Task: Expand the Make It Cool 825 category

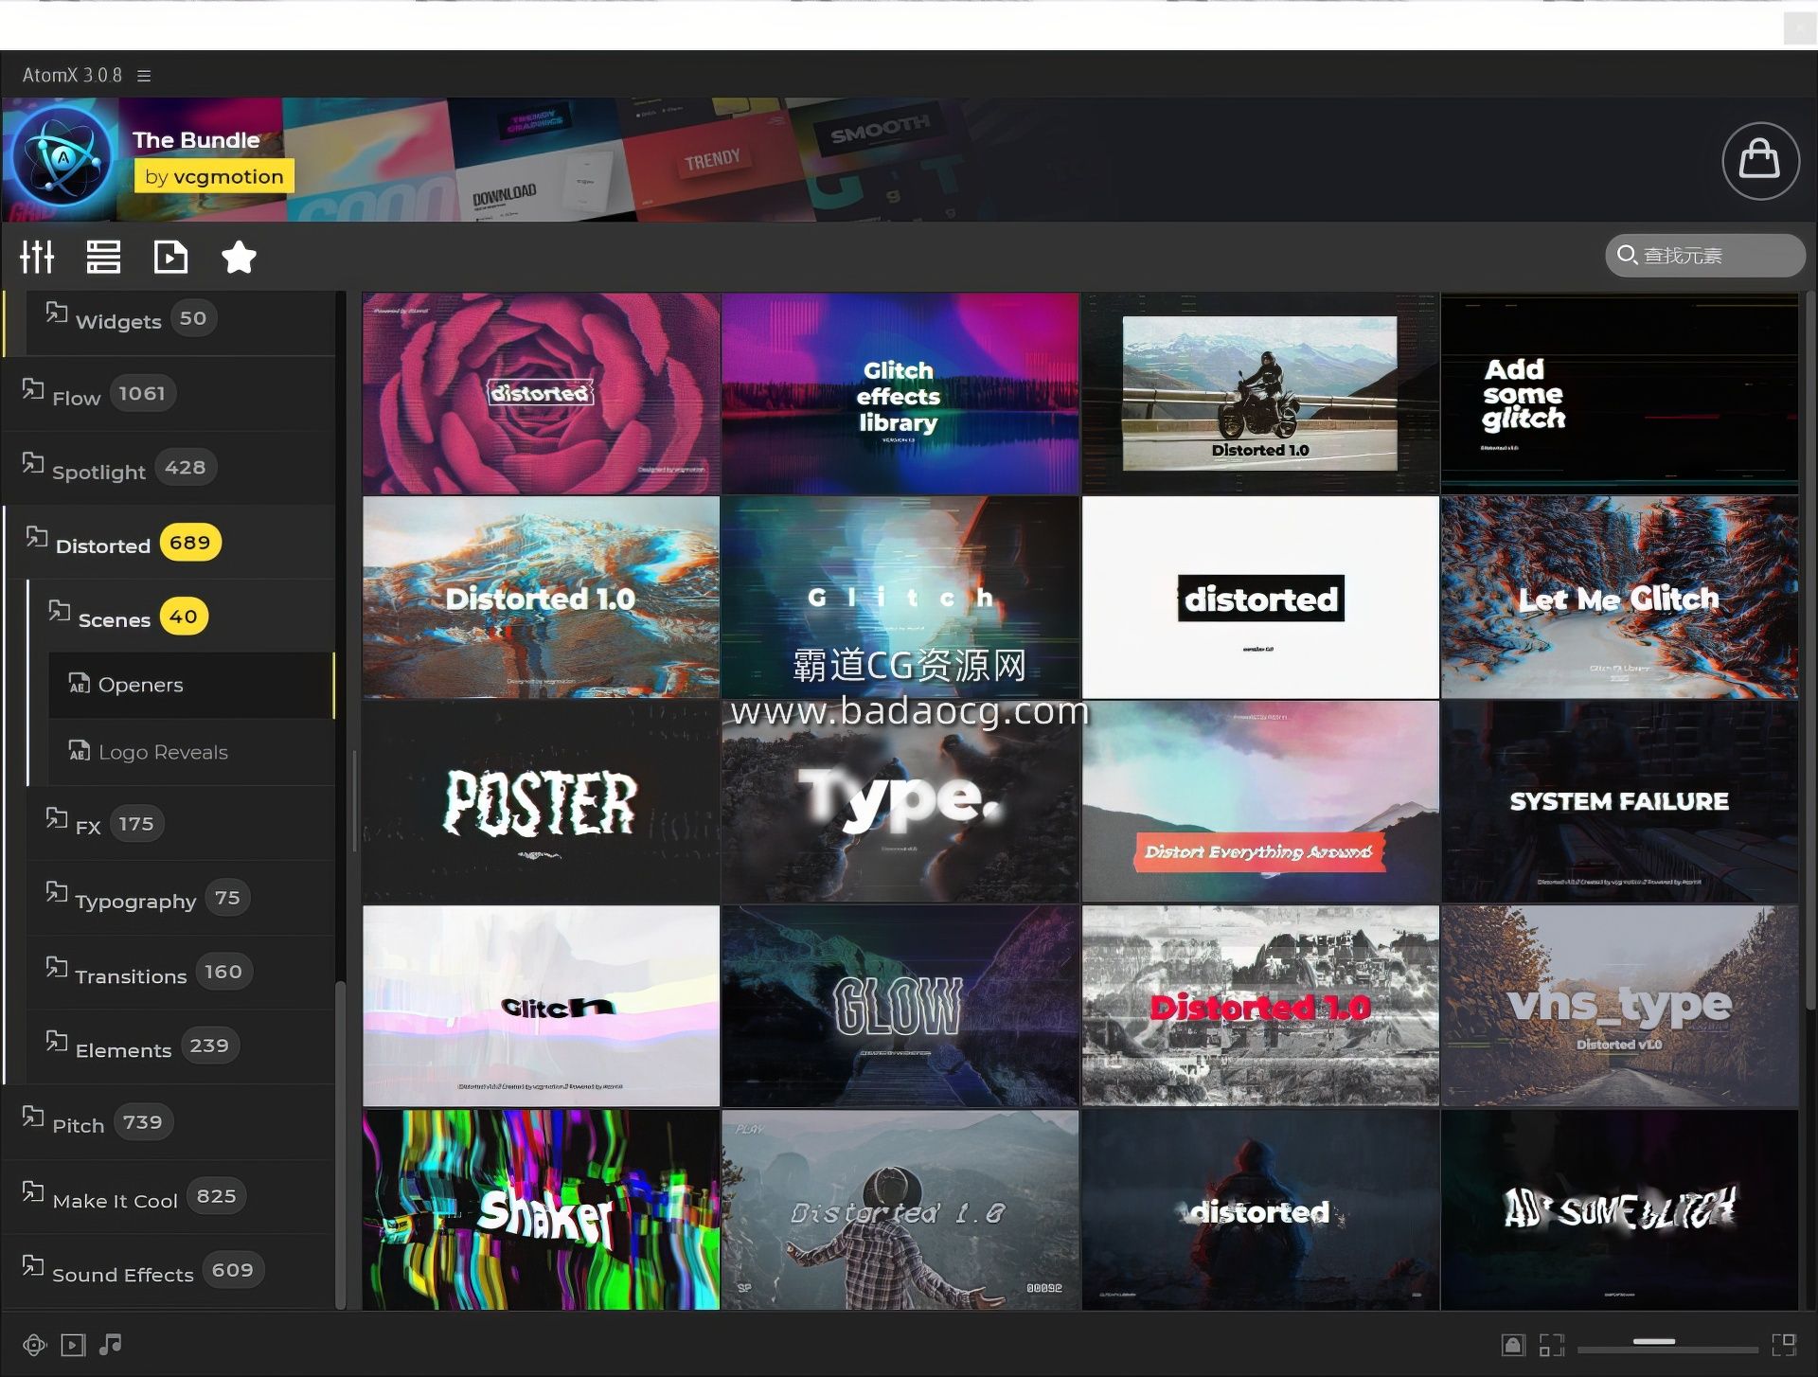Action: [x=170, y=1197]
